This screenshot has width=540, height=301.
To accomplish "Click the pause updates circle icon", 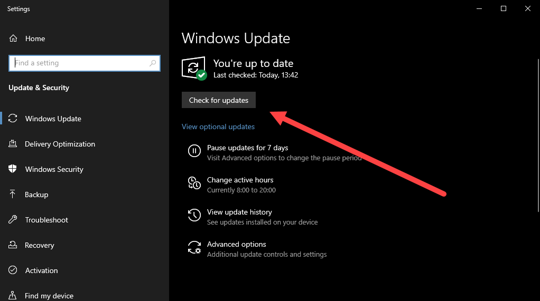I will 194,151.
